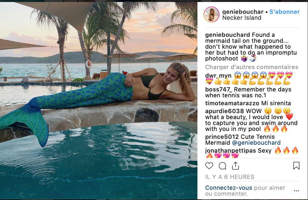Visit the boss747_ commenter profile

click(x=218, y=89)
